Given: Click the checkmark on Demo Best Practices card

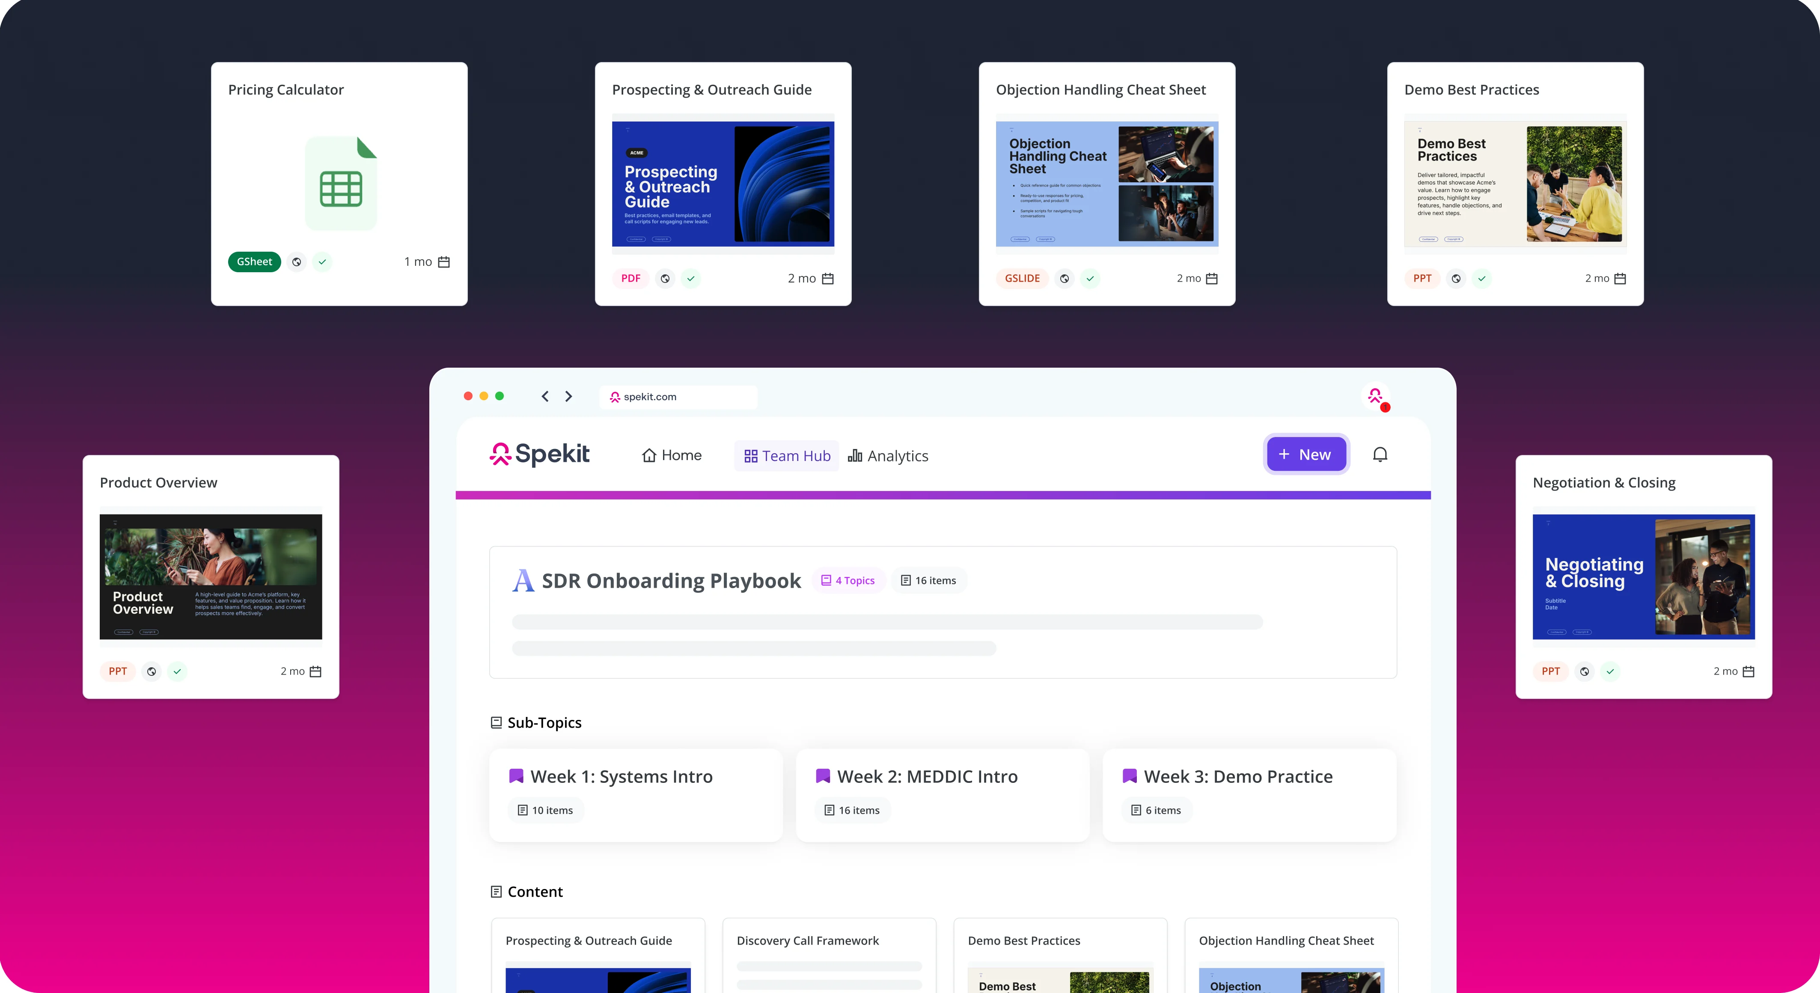Looking at the screenshot, I should point(1481,279).
